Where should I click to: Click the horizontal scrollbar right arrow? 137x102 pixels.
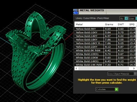pyautogui.click(x=134, y=68)
